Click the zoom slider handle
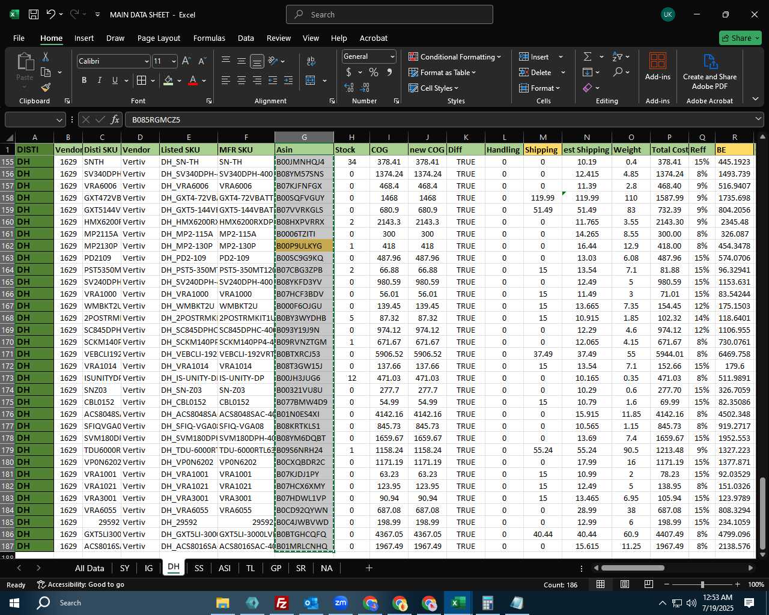Image resolution: width=769 pixels, height=615 pixels. pos(702,584)
